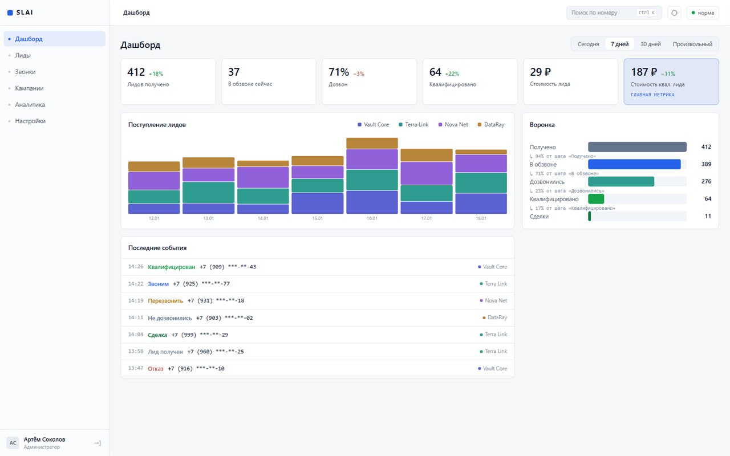This screenshot has height=456, width=730.
Task: Click the user name Артём Соколов
Action: (44, 439)
